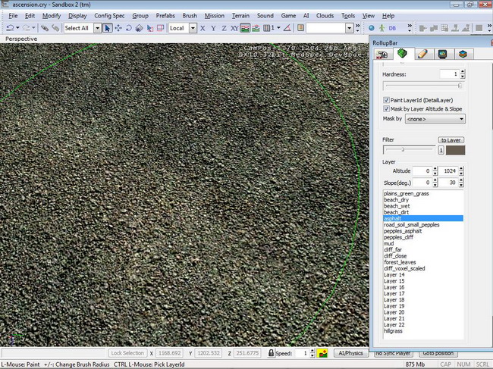The width and height of the screenshot is (493, 369).
Task: Click the Undo arrow icon
Action: tap(10, 28)
